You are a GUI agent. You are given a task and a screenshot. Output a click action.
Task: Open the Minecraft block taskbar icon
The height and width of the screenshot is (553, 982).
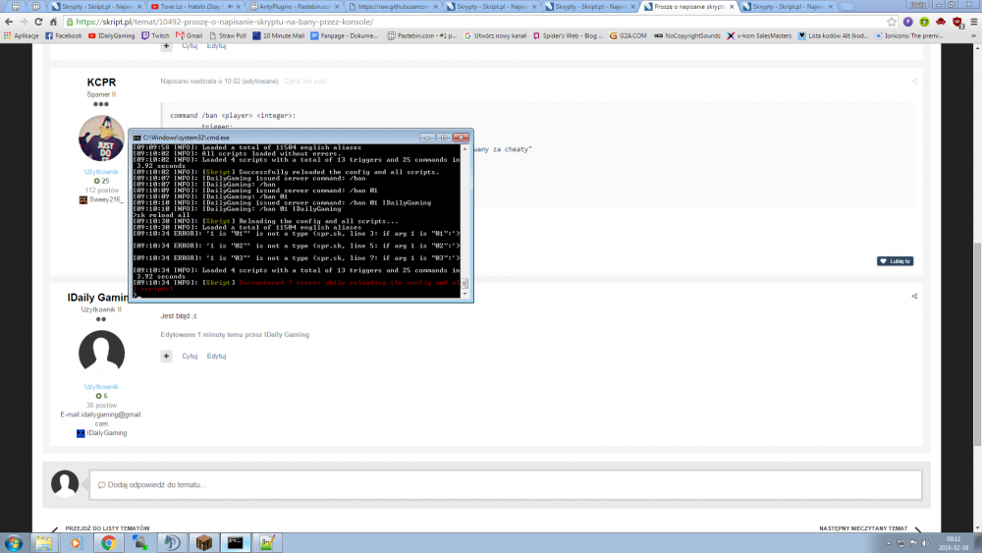point(203,542)
